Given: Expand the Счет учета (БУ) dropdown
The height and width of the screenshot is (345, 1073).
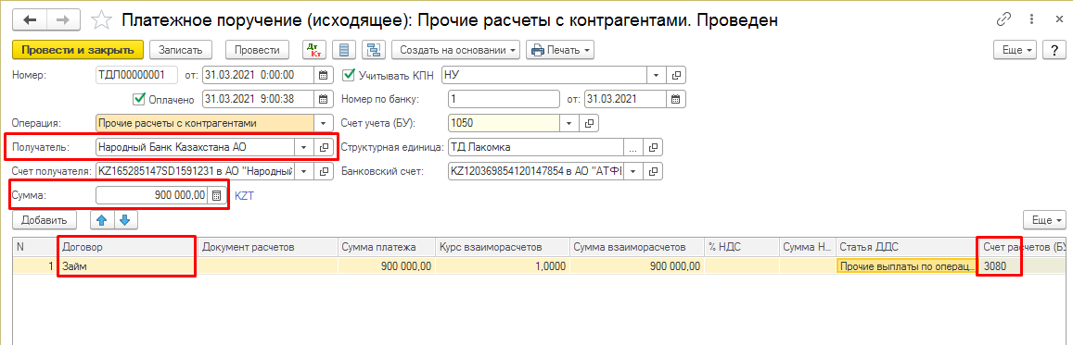Looking at the screenshot, I should [569, 123].
